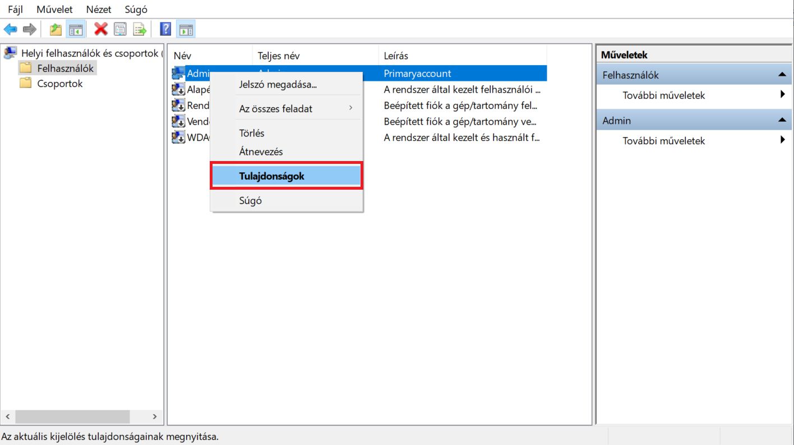Image resolution: width=794 pixels, height=445 pixels.
Task: Sort list by the Leírás column header
Action: pyautogui.click(x=396, y=56)
